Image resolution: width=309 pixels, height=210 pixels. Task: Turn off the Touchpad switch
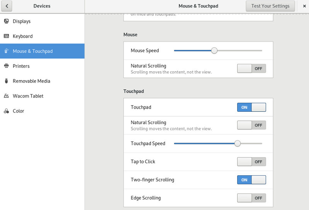[x=251, y=107]
